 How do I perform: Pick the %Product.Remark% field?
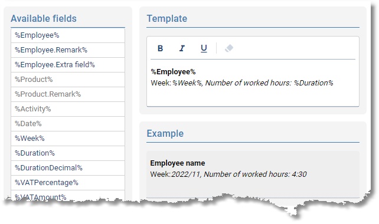pos(68,94)
